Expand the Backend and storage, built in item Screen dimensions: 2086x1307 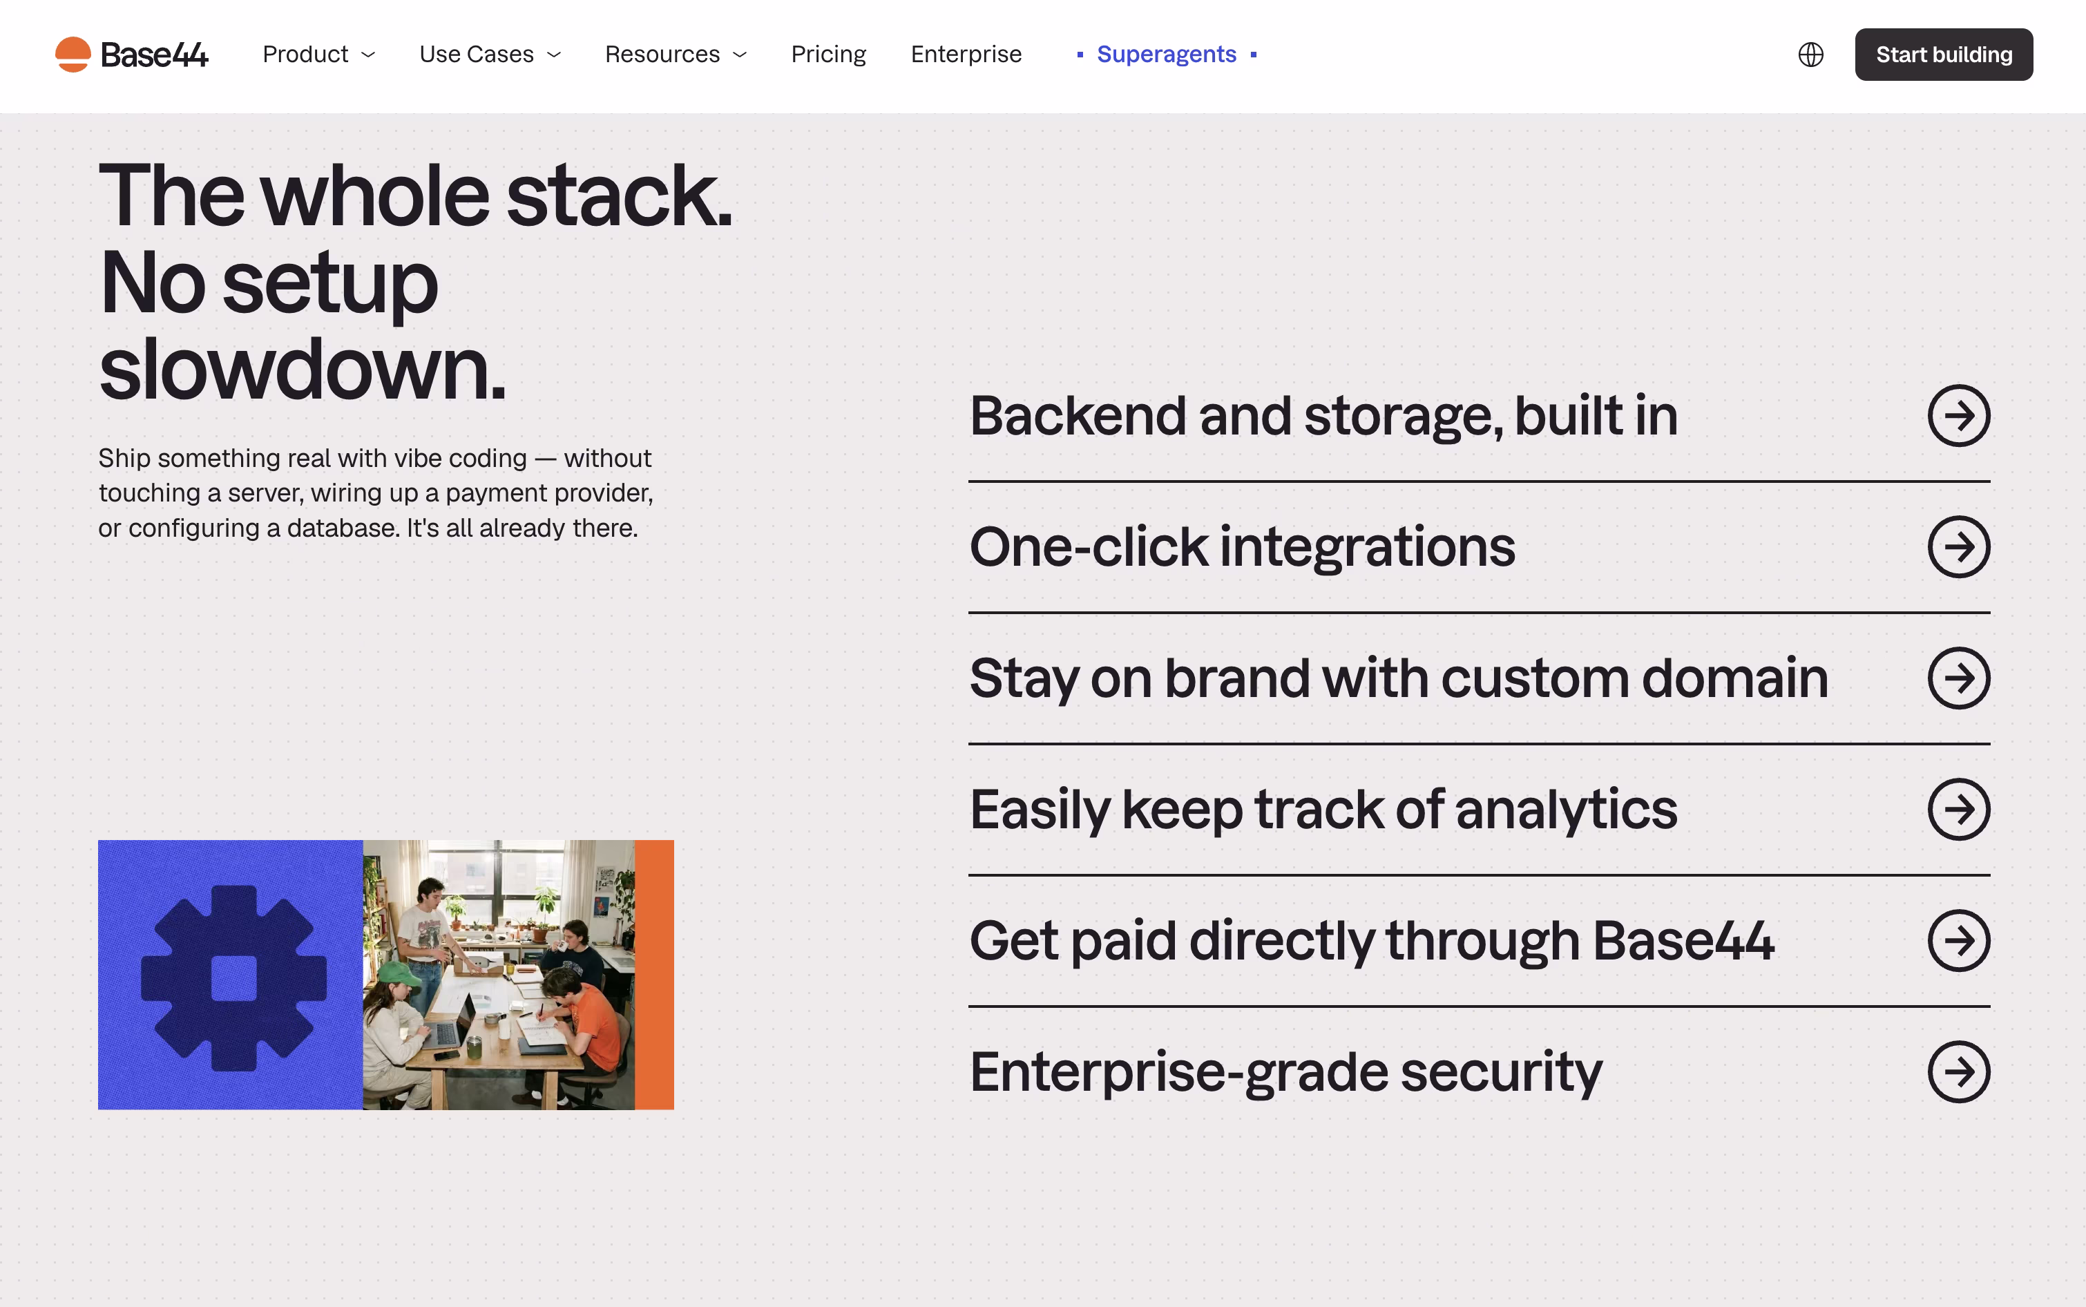click(1480, 416)
